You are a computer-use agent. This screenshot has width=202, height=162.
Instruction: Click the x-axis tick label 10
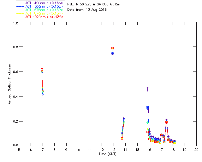78,150
